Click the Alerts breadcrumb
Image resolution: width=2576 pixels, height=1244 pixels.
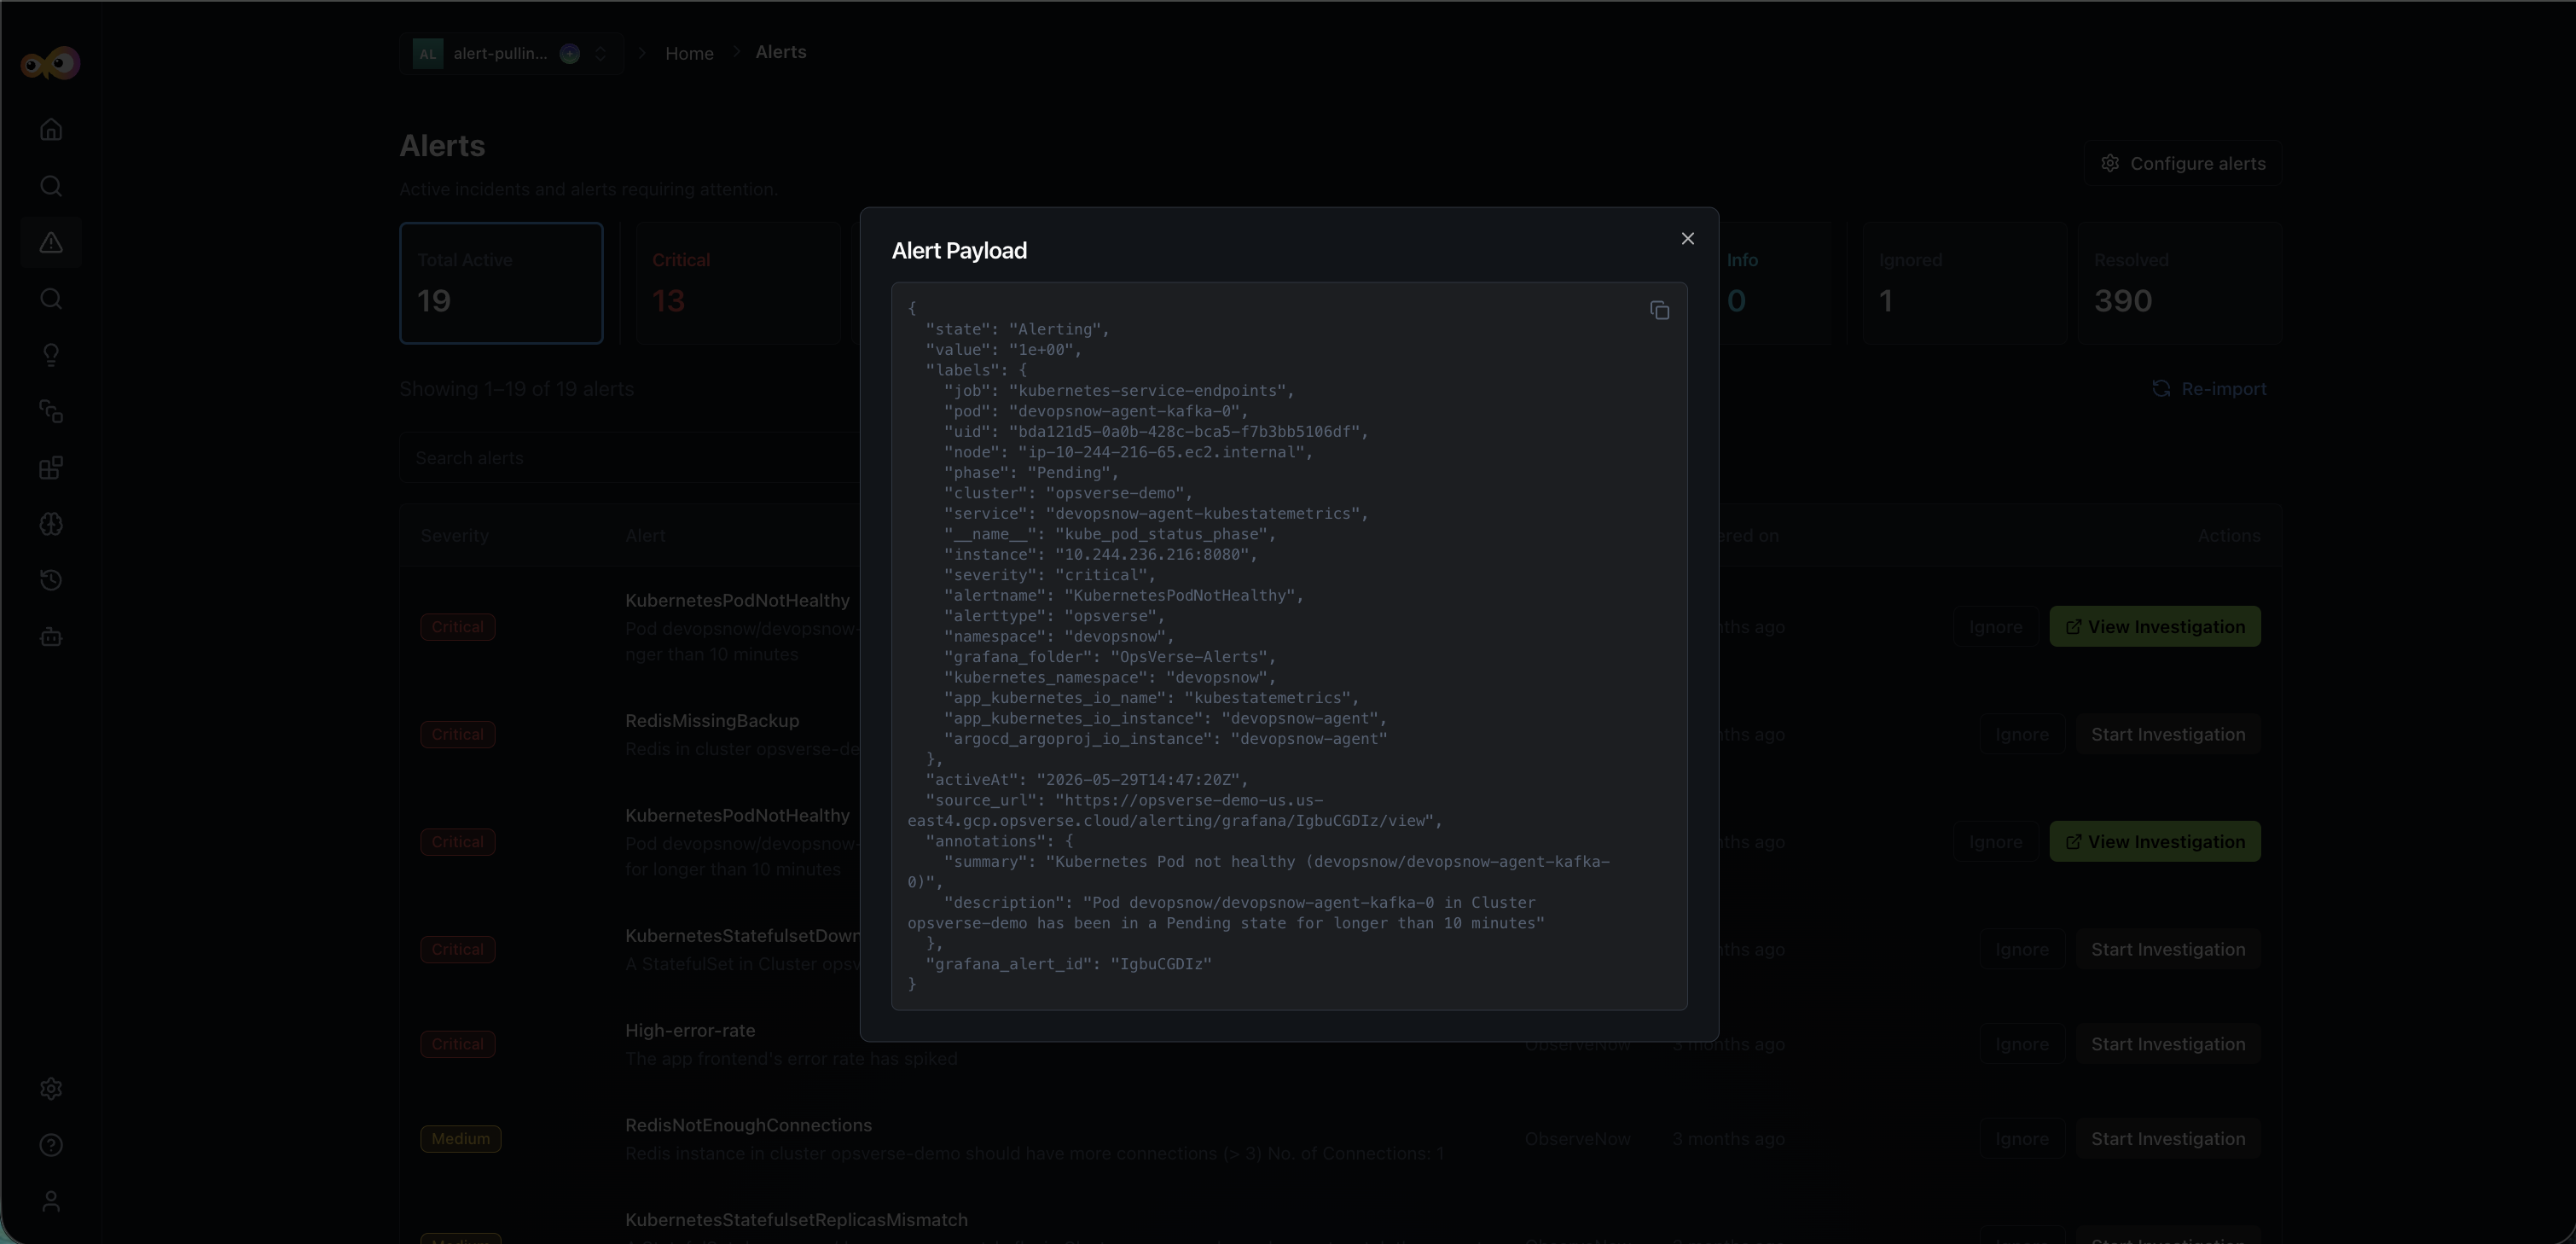coord(781,52)
